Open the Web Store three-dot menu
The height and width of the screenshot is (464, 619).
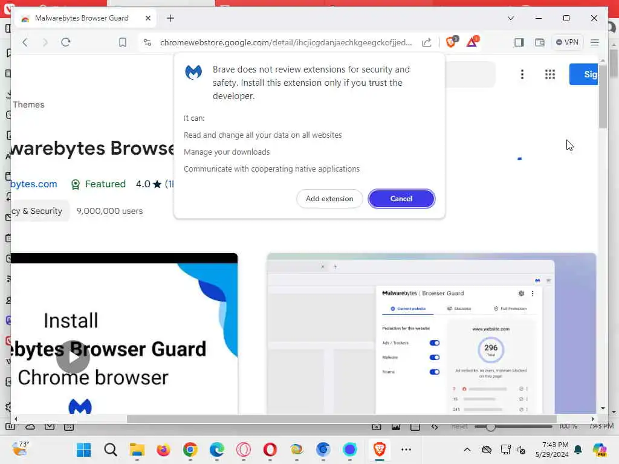[522, 74]
